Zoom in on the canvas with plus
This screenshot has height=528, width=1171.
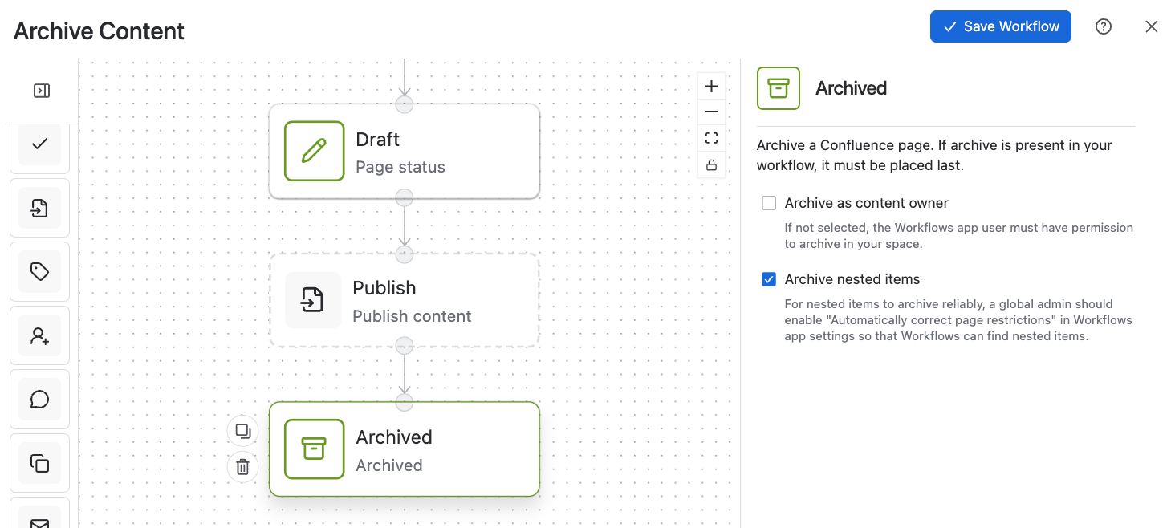click(x=711, y=86)
